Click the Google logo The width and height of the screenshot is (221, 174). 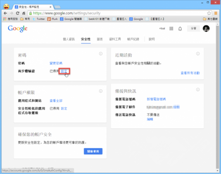(x=18, y=29)
